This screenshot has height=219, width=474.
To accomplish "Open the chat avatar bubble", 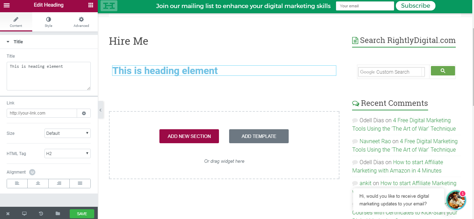I will tap(456, 200).
